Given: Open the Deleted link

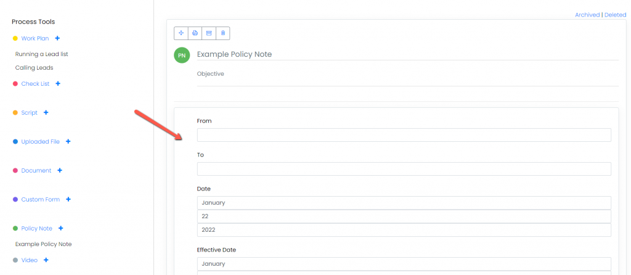Looking at the screenshot, I should pos(616,15).
